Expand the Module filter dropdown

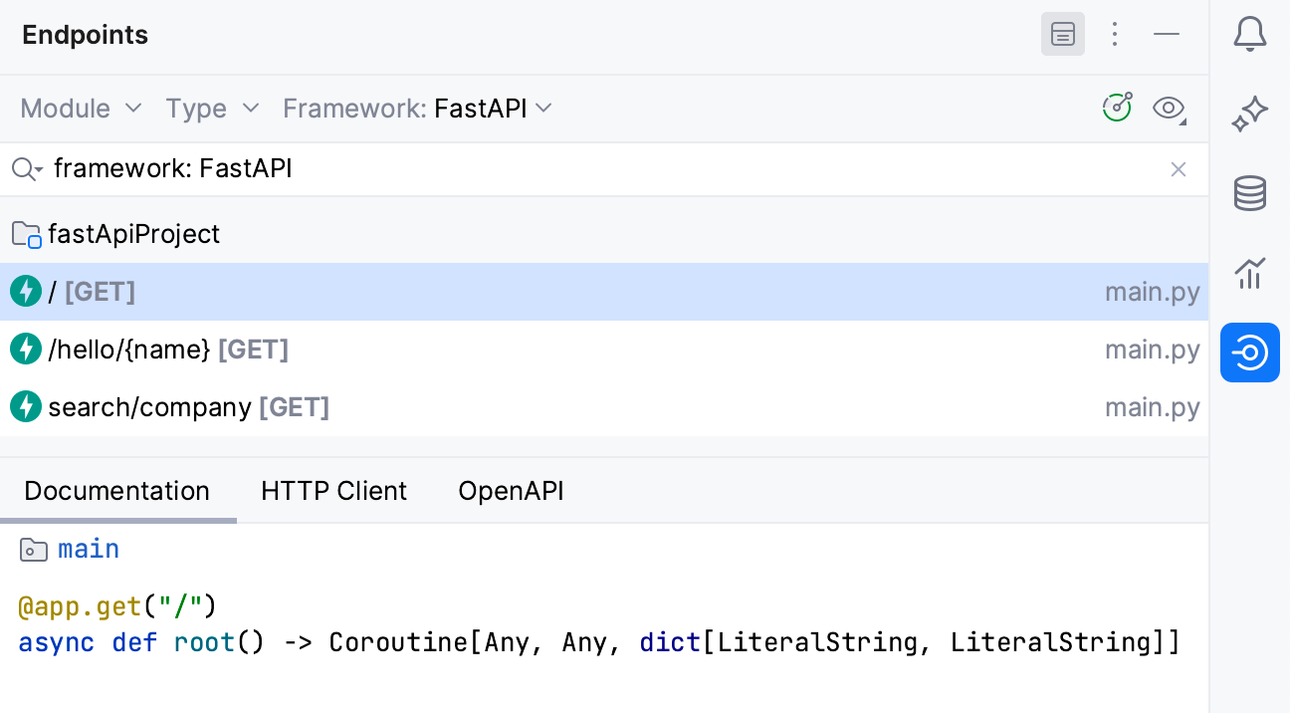point(82,108)
